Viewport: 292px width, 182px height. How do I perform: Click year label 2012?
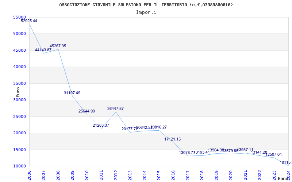tap(116, 175)
